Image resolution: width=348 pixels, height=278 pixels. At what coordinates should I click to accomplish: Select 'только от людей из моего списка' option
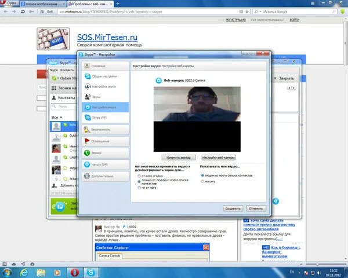coord(139,181)
